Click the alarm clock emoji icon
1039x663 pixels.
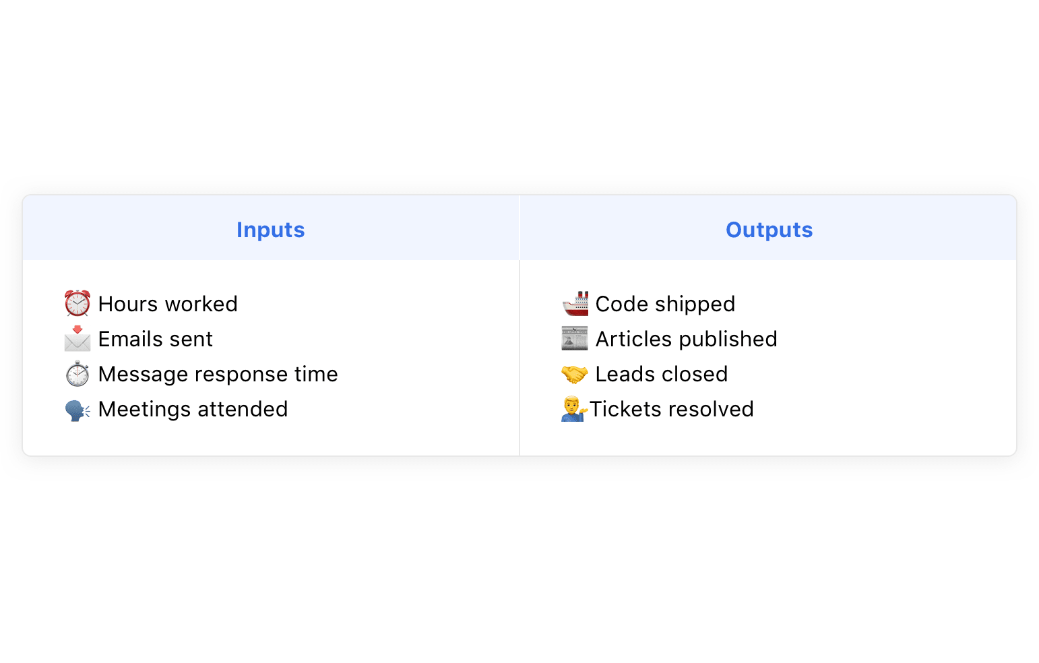[77, 304]
